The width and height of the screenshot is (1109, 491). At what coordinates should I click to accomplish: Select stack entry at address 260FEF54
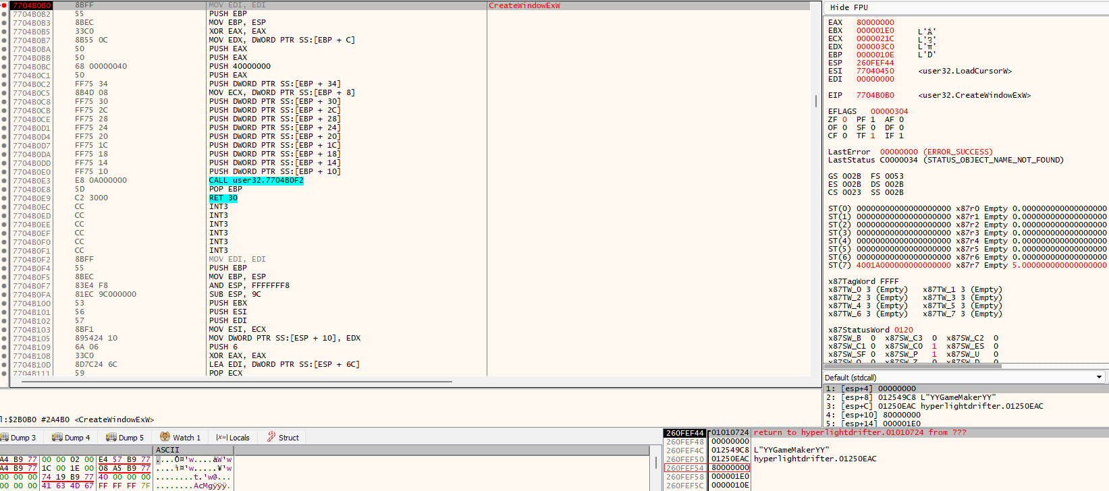point(684,468)
